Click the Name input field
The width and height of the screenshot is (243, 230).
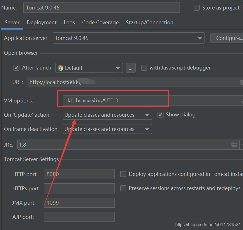click(x=102, y=8)
